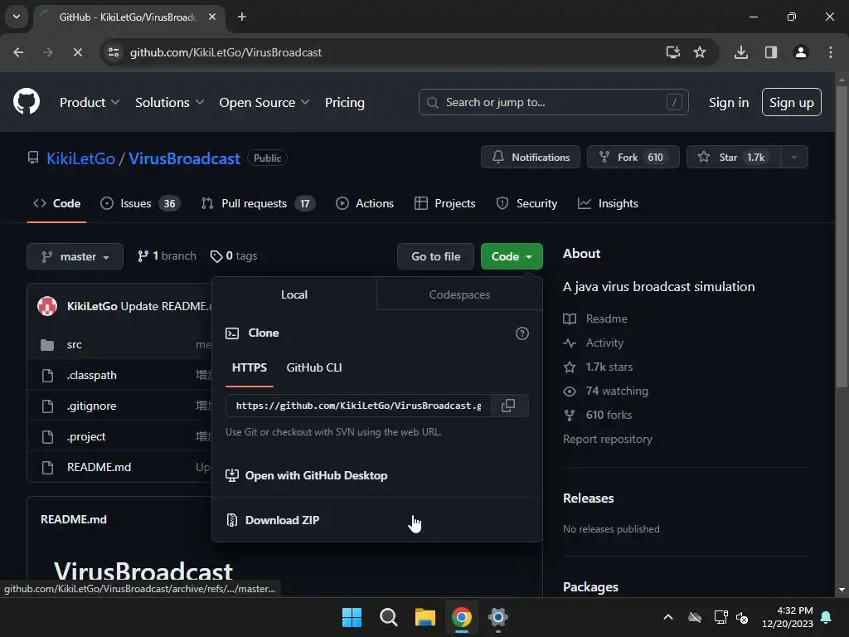This screenshot has width=849, height=637.
Task: Open the master branch dropdown
Action: pos(75,256)
